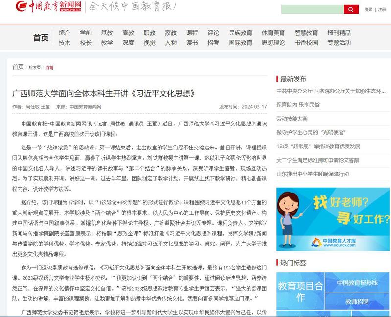Click the 首页 breadcrumb link
The height and width of the screenshot is (317, 391).
tap(18, 67)
